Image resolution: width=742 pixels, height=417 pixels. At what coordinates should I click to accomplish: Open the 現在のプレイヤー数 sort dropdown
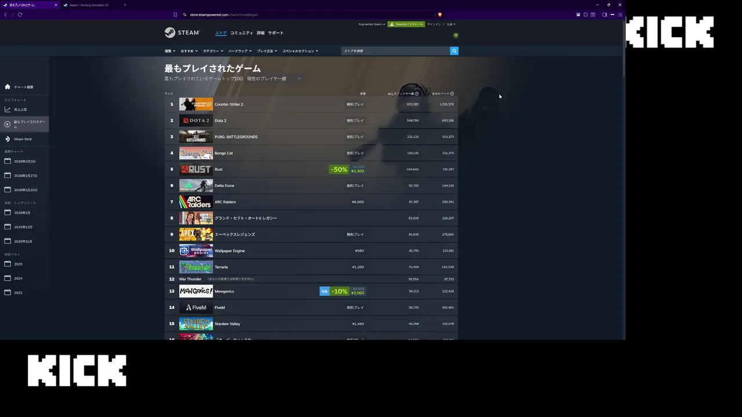(x=275, y=79)
